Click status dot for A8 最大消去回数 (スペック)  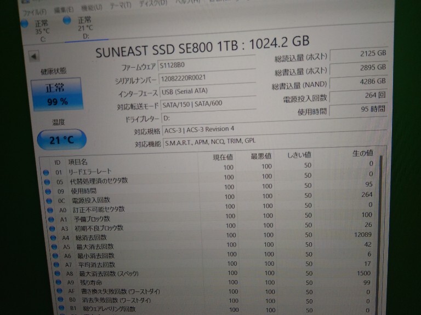tap(58, 273)
